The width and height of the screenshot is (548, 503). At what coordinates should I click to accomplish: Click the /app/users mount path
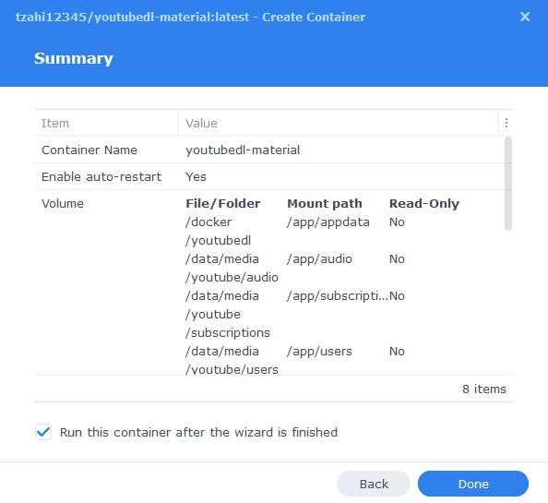pos(319,351)
